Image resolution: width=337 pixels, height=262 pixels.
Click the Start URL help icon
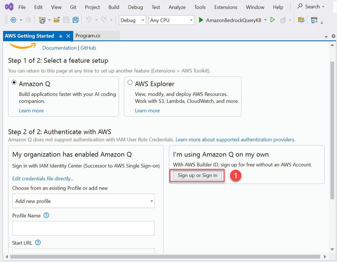pyautogui.click(x=38, y=243)
